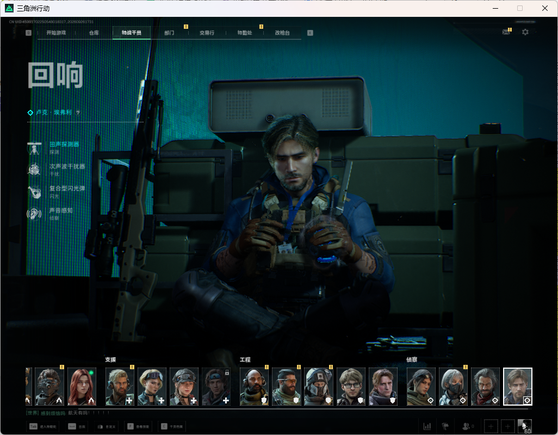This screenshot has width=558, height=435.
Task: Click the F 查看技能 button
Action: point(139,426)
